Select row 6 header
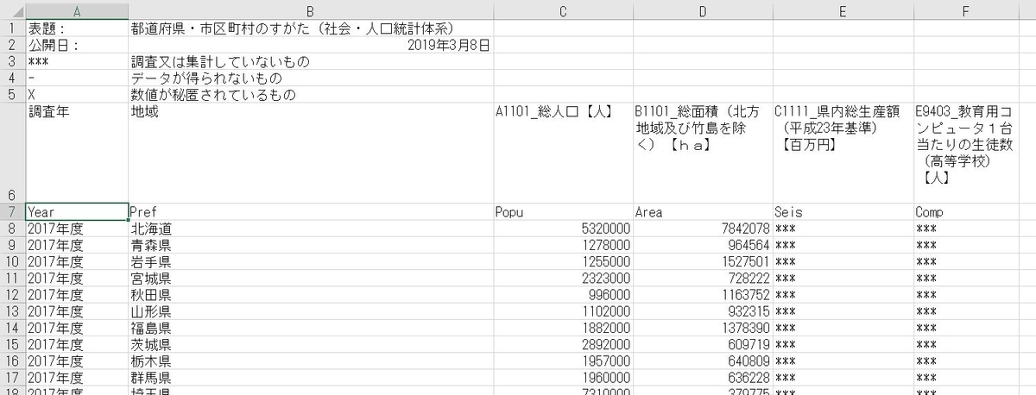 pos(12,154)
